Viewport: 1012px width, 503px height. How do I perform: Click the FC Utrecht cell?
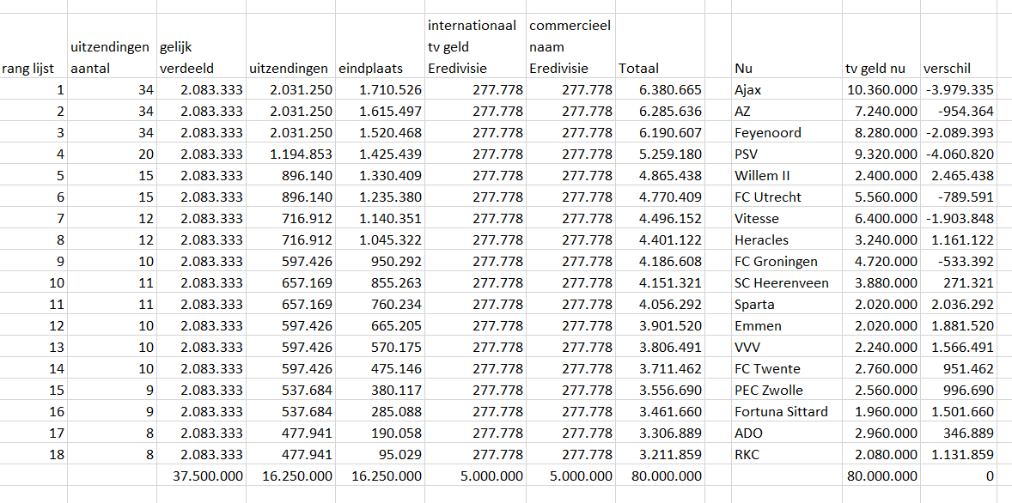click(x=786, y=197)
